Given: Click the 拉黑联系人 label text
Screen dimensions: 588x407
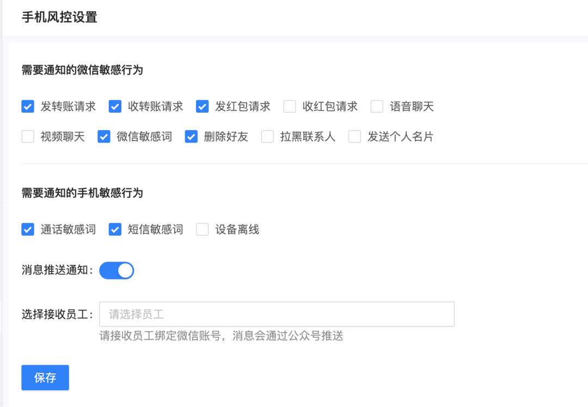Looking at the screenshot, I should click(308, 137).
